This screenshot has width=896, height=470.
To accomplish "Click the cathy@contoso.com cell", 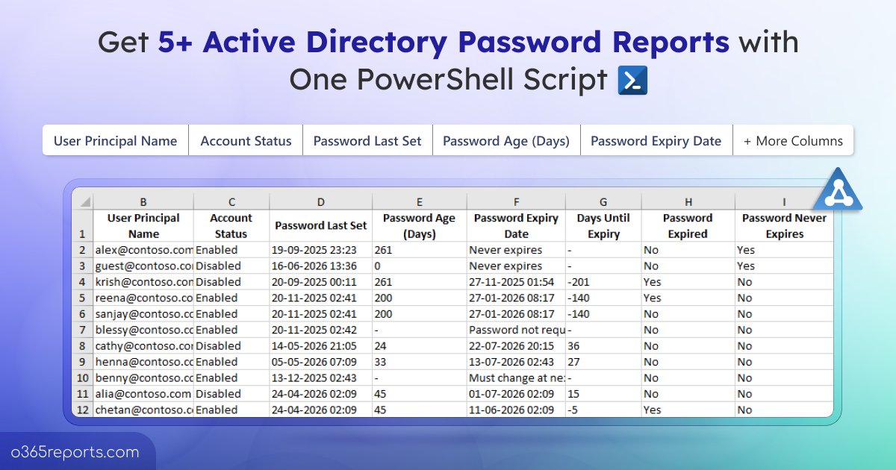I will [143, 345].
